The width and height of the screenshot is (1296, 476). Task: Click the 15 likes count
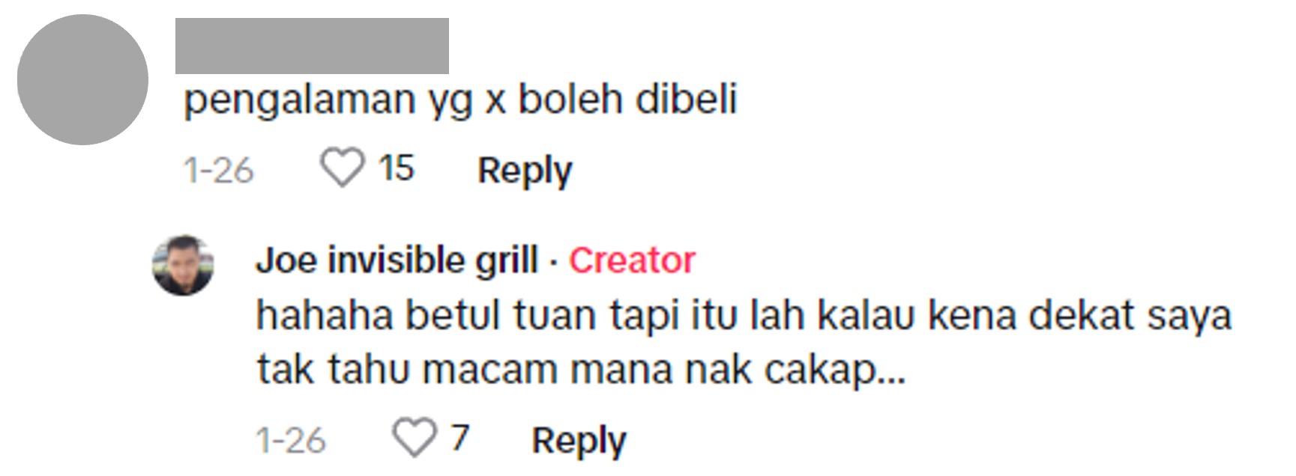coord(396,168)
